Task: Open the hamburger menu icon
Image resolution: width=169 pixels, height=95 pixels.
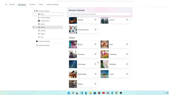Action: [x=6, y=4]
